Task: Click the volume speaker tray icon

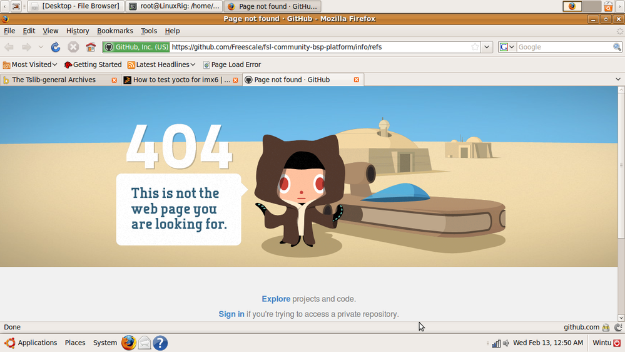Action: [x=506, y=343]
